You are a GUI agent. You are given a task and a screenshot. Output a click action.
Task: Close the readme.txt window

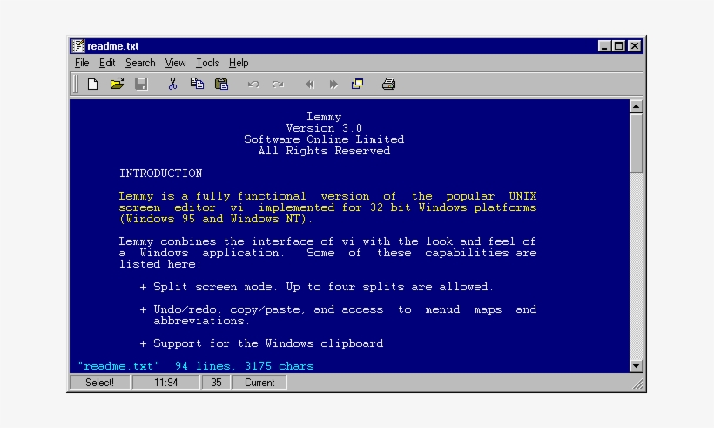pyautogui.click(x=634, y=46)
